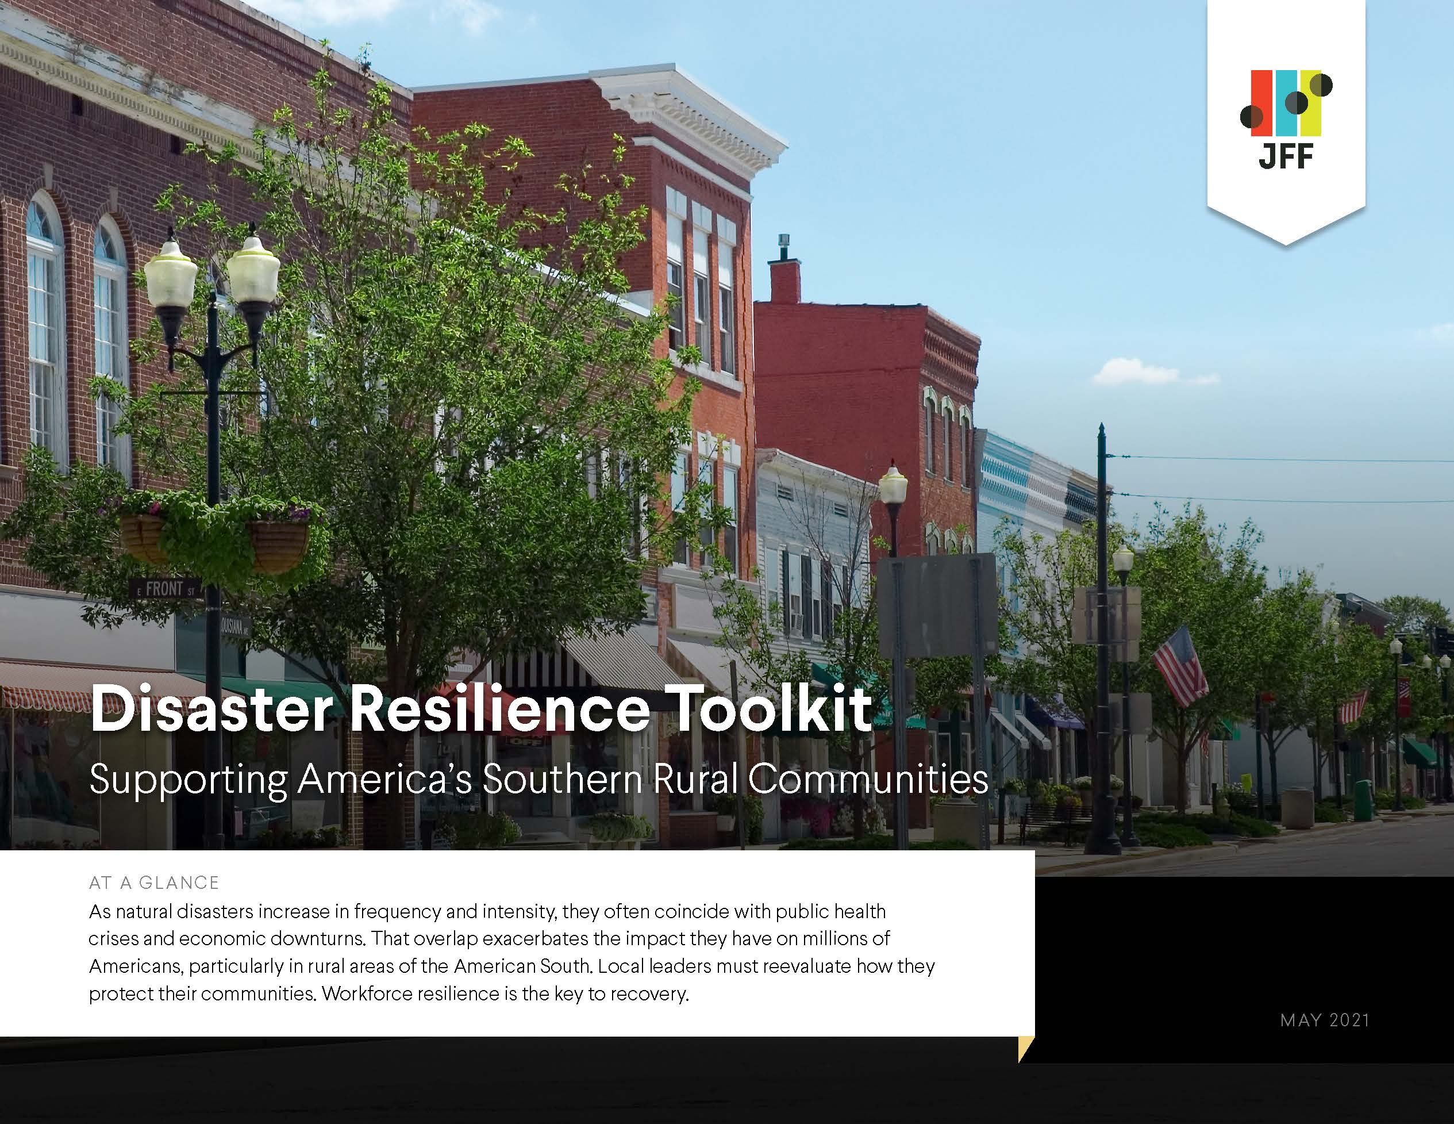The height and width of the screenshot is (1124, 1454).
Task: Click the 'JFF' wordmark text
Action: pos(1286,156)
